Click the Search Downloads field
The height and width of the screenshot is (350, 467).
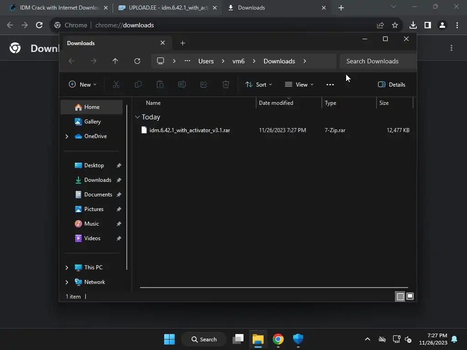tap(378, 61)
